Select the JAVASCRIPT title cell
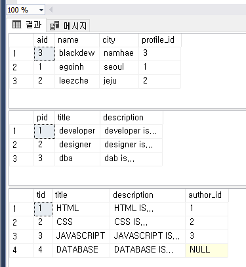The width and height of the screenshot is (246, 267). (81, 236)
